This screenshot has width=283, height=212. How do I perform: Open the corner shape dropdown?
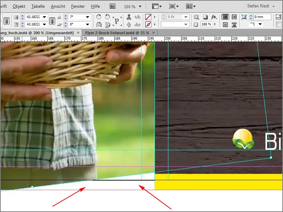(x=260, y=24)
